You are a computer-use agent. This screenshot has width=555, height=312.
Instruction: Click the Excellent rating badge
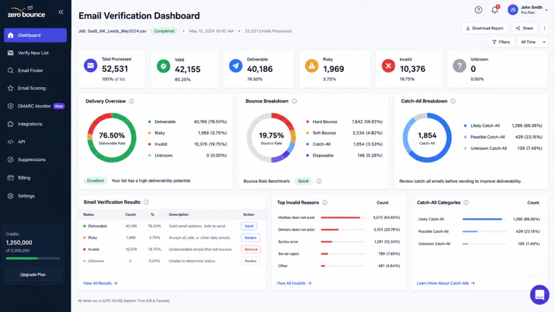pos(96,181)
